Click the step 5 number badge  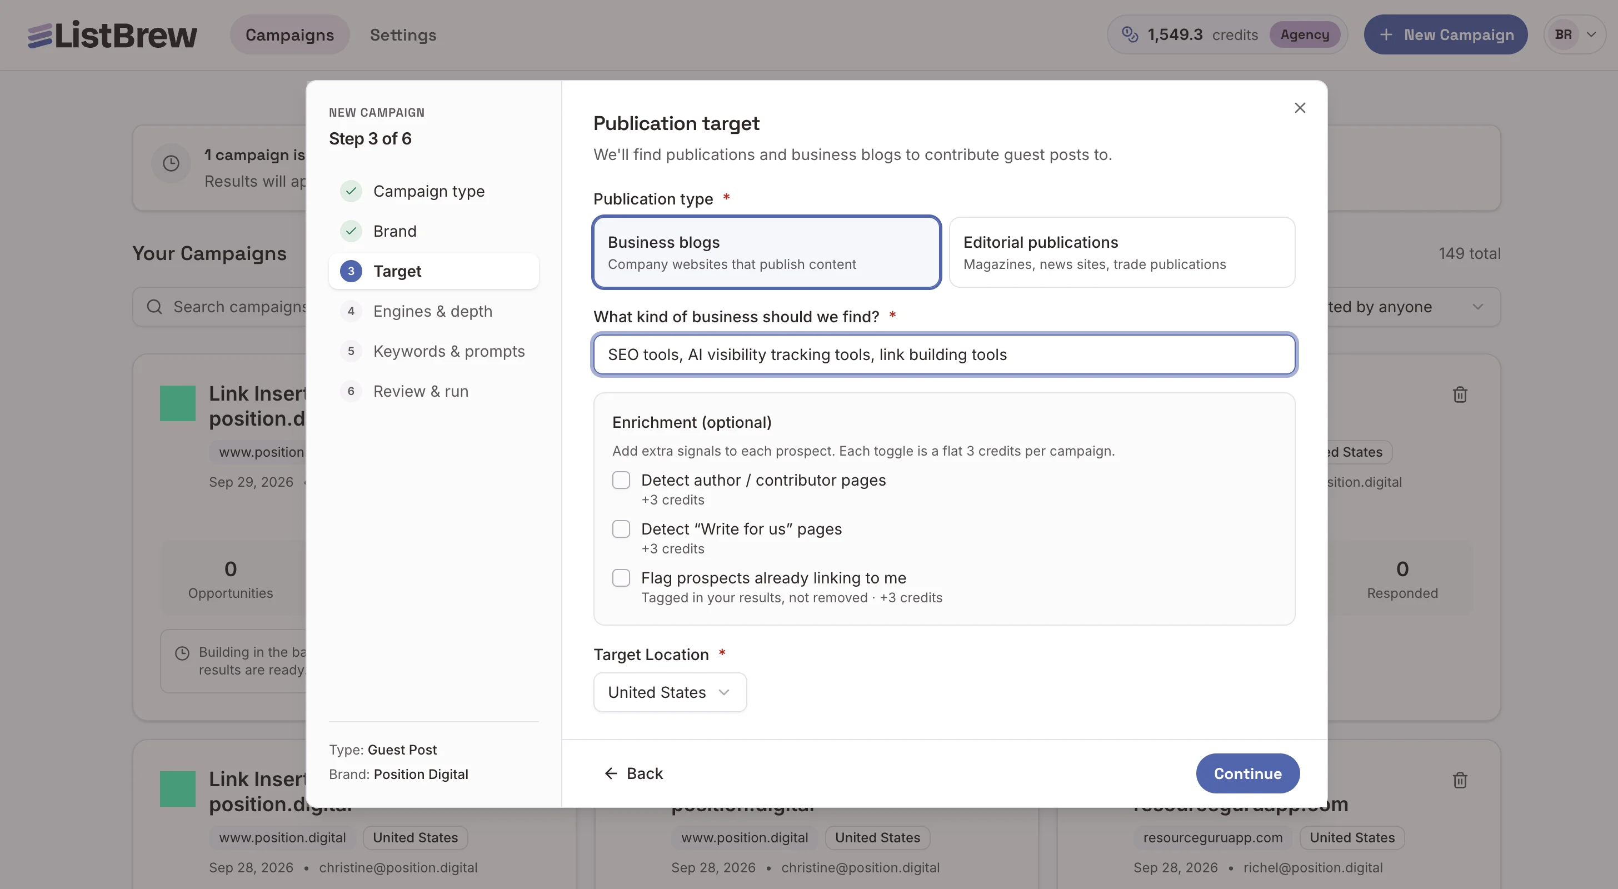[x=351, y=351]
